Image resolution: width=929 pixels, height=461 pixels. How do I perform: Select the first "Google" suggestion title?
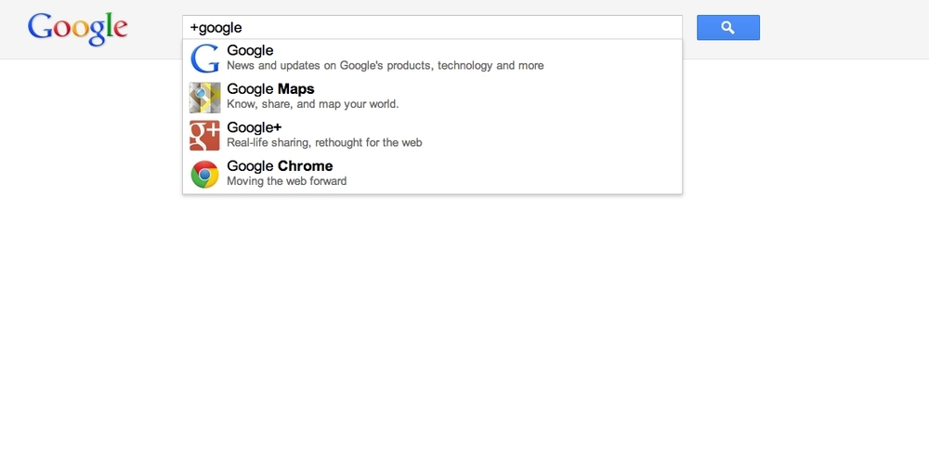pos(250,51)
